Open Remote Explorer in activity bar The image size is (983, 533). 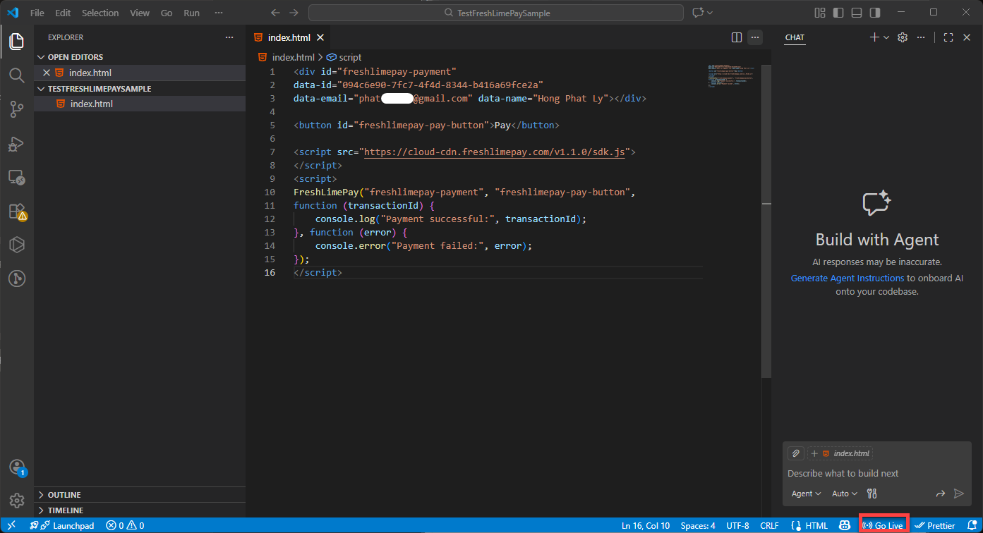point(16,177)
